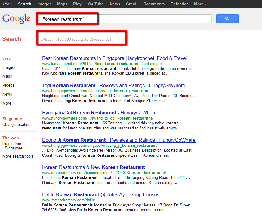Filter results by Videos in sidebar
The image size is (262, 216).
click(8, 85)
